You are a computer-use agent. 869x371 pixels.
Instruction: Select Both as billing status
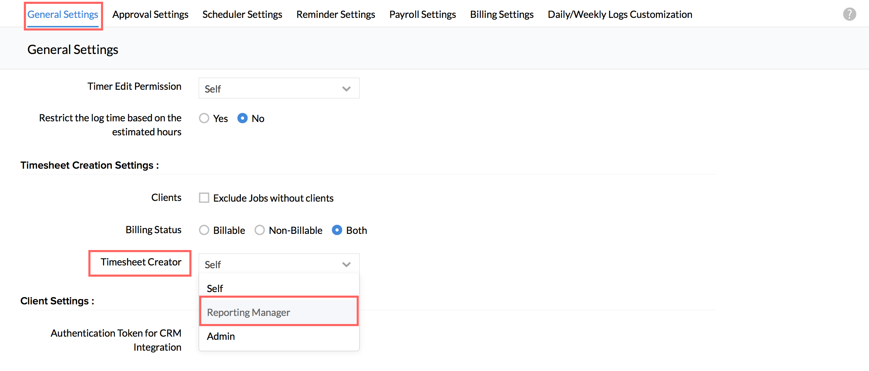pyautogui.click(x=337, y=230)
